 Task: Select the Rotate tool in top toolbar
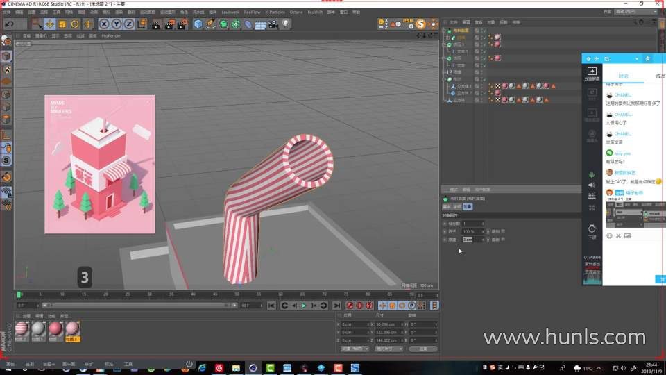pos(75,24)
